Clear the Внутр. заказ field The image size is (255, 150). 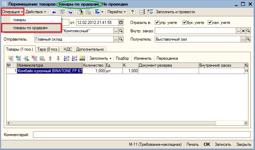243,31
